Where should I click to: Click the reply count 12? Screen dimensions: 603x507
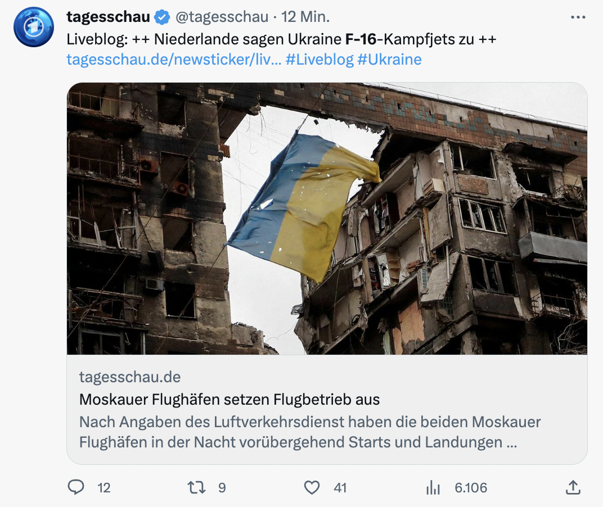[104, 488]
